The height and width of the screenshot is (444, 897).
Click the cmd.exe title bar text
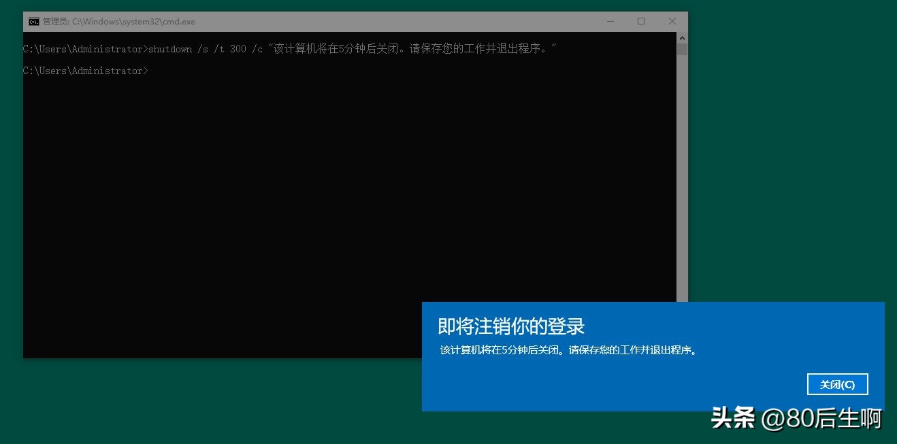click(x=119, y=21)
